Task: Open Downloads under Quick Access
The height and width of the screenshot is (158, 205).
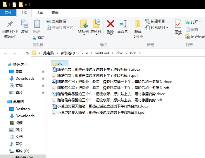Action: click(x=22, y=79)
